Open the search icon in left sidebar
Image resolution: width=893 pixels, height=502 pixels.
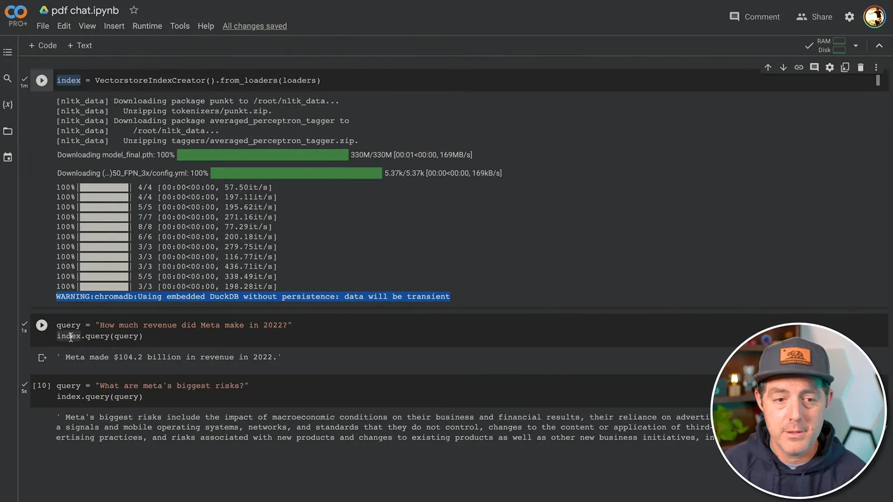click(7, 79)
